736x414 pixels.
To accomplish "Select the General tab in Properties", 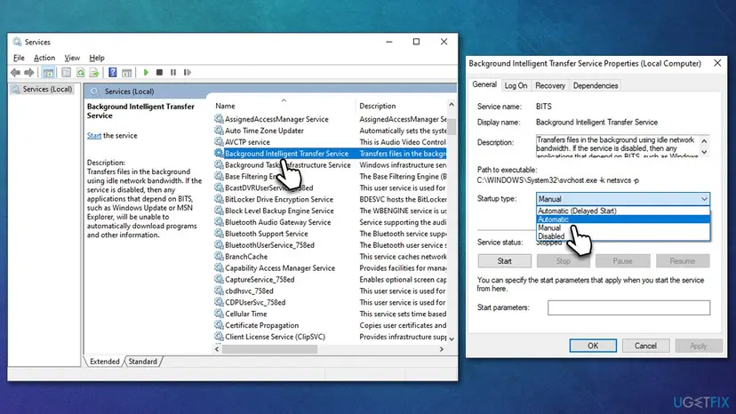I will tap(484, 84).
